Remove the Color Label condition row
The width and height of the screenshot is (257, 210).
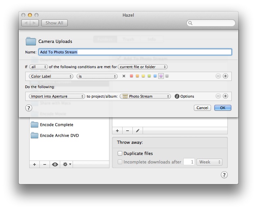point(218,76)
